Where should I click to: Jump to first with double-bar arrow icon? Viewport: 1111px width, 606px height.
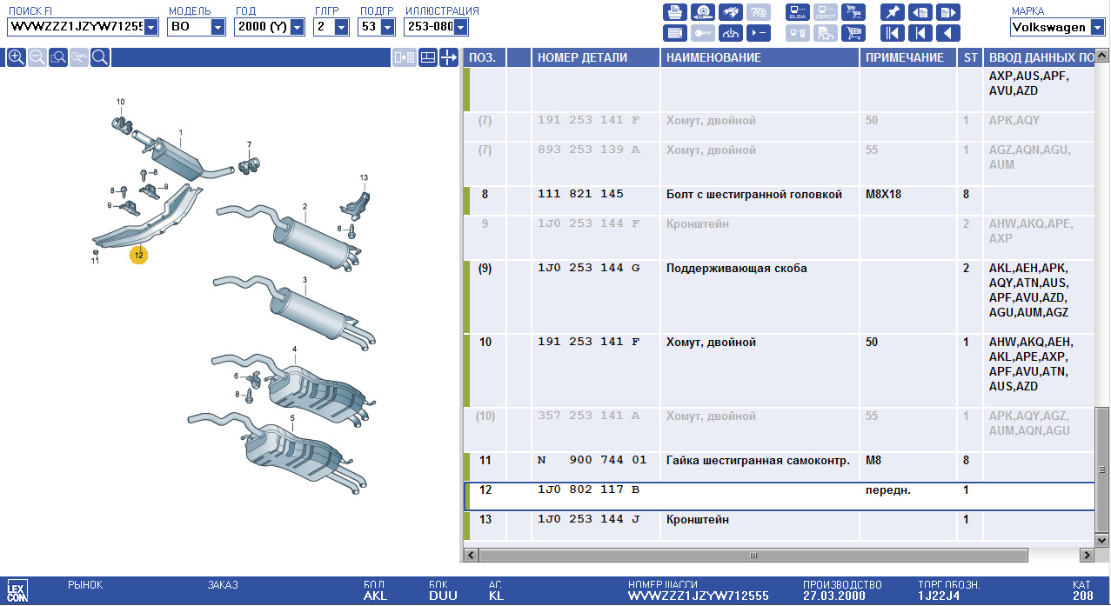[x=892, y=33]
